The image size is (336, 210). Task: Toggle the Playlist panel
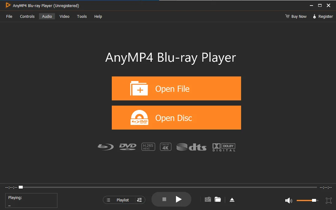coord(119,200)
